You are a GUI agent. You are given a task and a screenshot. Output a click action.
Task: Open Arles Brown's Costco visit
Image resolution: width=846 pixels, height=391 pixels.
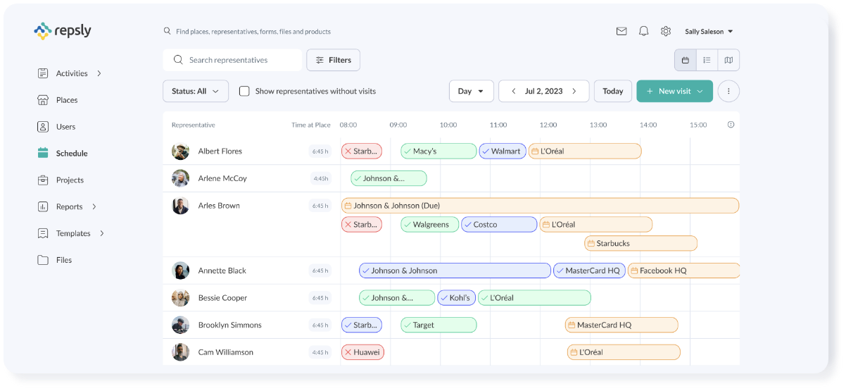point(499,225)
